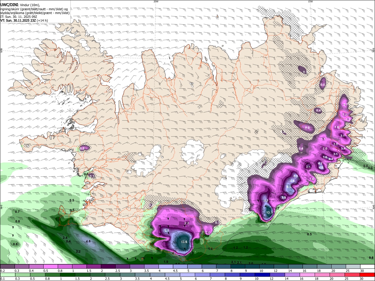Click the palest green first swatch in lower legend

7,275
